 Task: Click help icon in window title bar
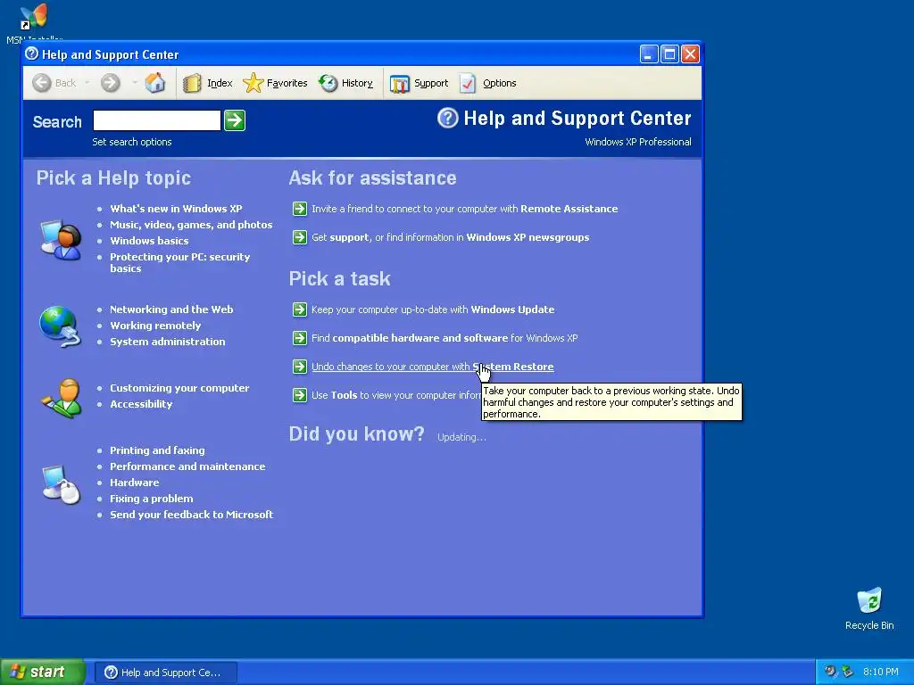point(32,54)
